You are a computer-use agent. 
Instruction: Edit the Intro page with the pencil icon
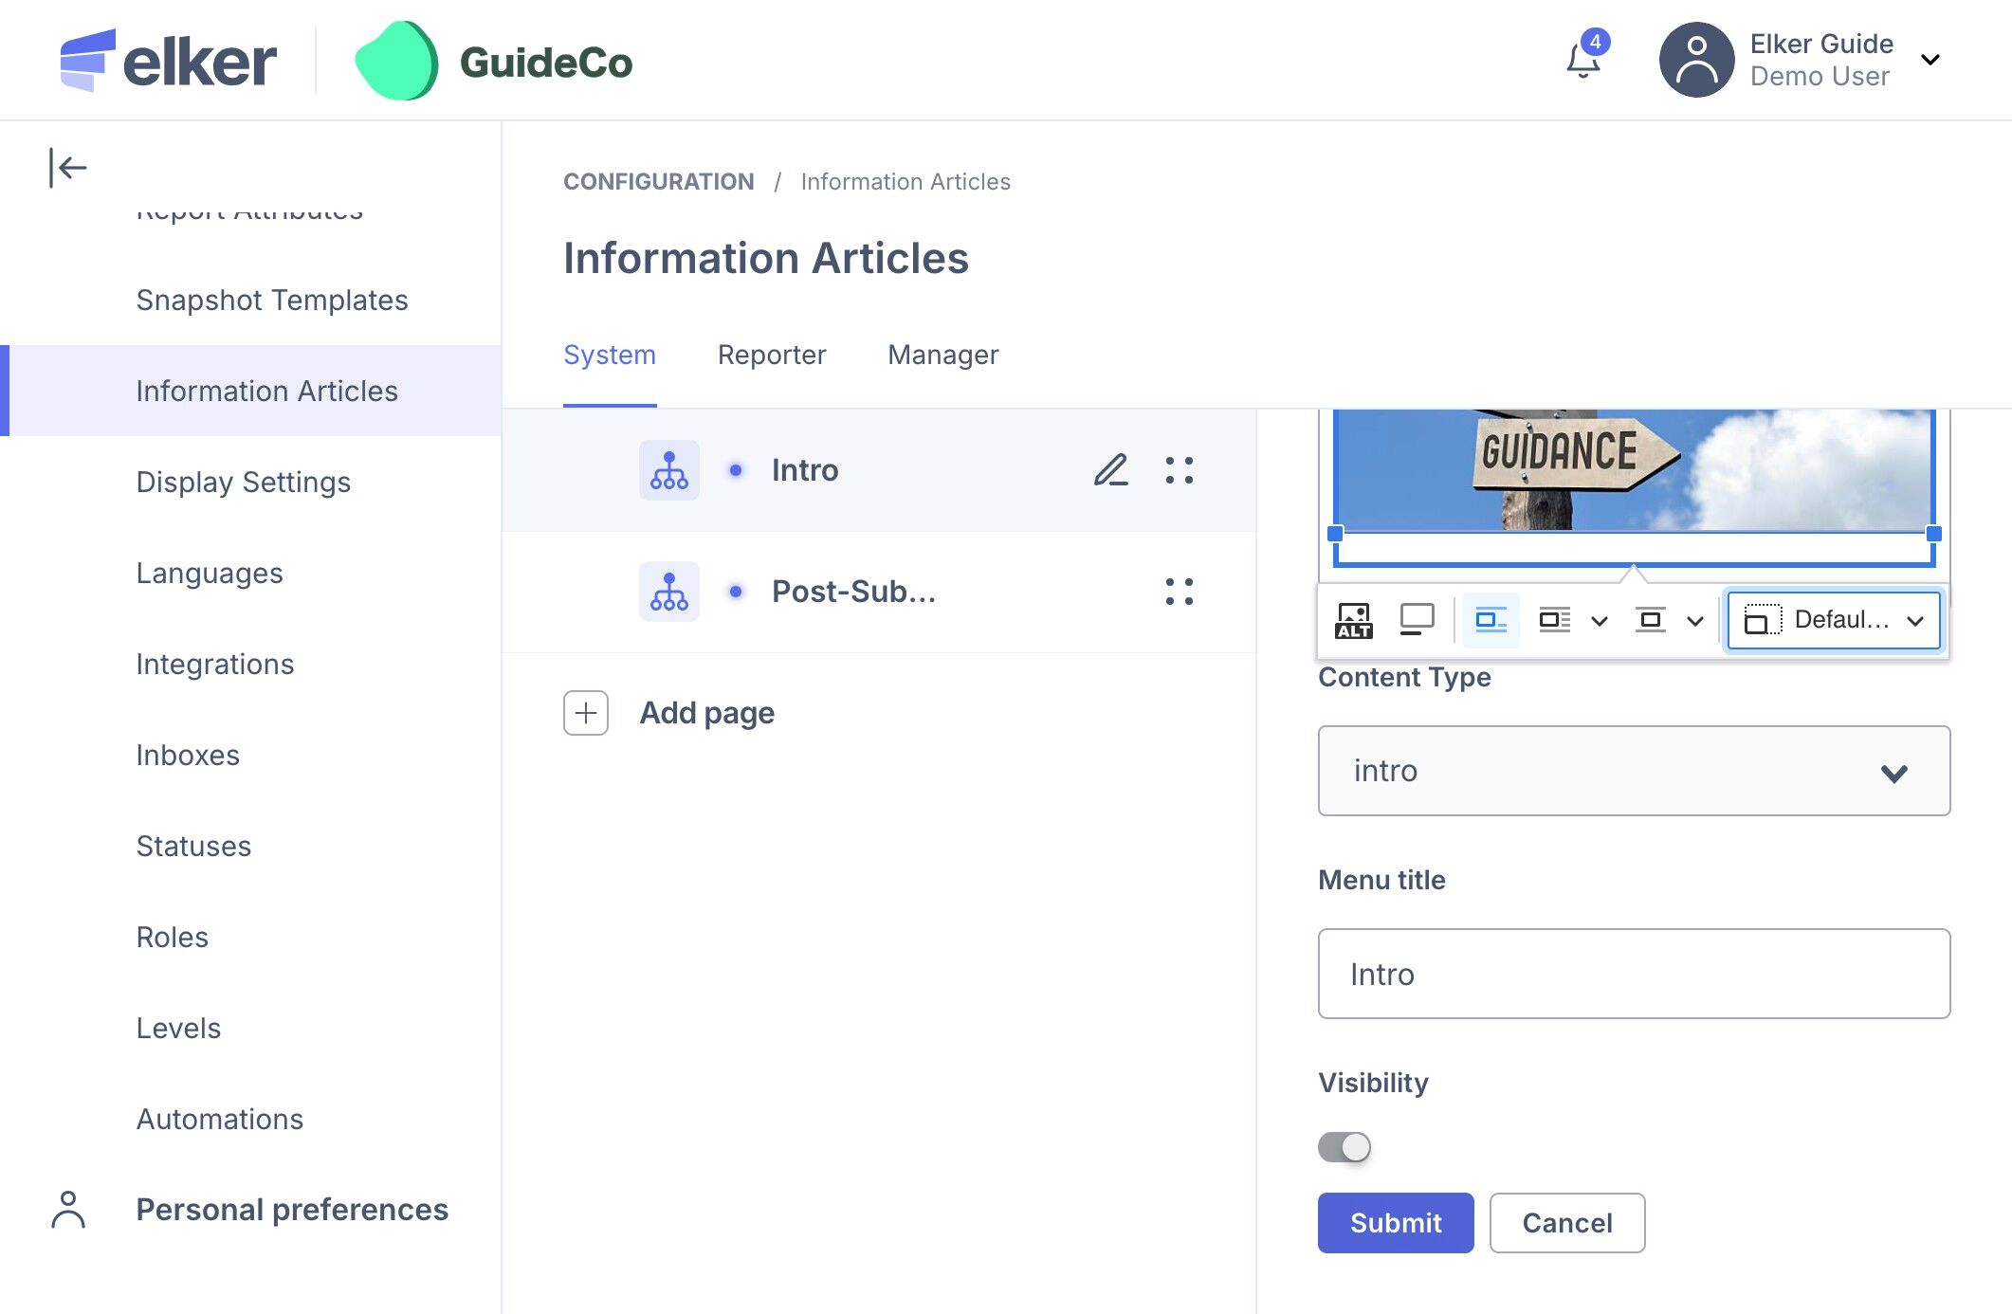[x=1110, y=470]
